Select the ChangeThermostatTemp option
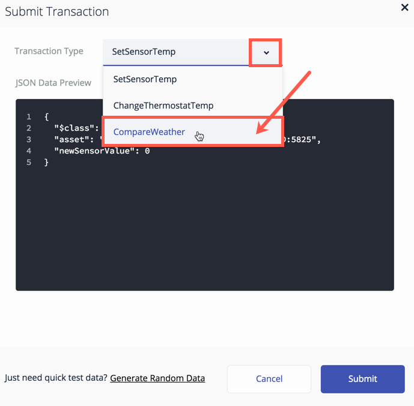Screen dimensions: 414x406 (x=193, y=106)
